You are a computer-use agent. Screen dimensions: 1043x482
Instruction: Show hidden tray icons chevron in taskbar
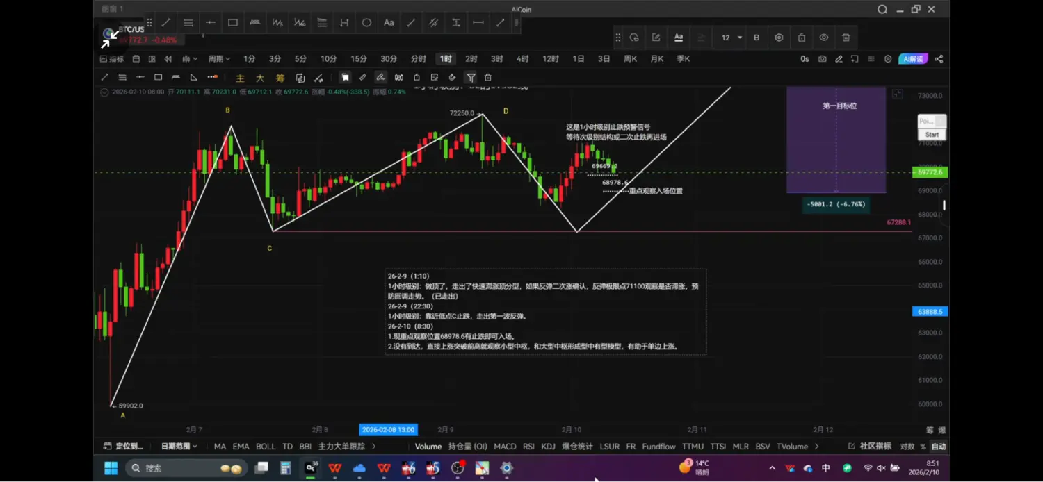point(773,468)
